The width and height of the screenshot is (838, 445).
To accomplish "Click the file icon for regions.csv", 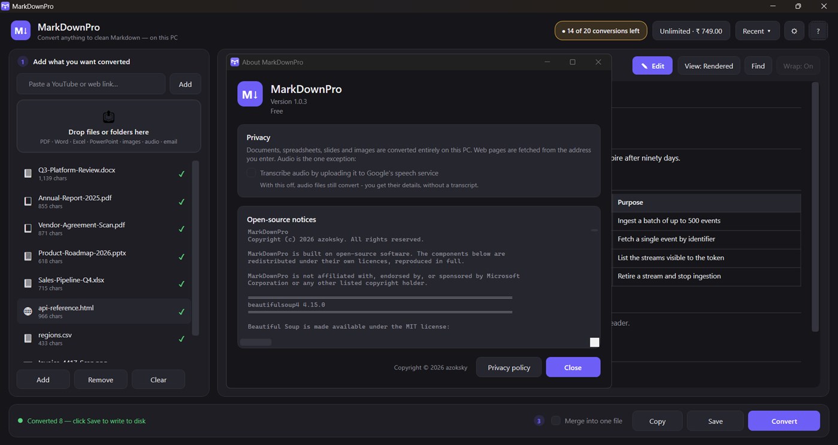I will (x=28, y=339).
